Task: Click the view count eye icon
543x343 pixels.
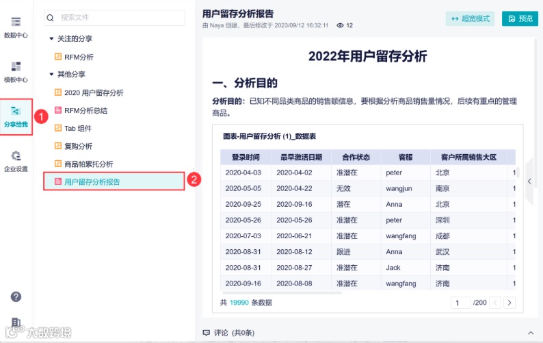Action: tap(340, 25)
